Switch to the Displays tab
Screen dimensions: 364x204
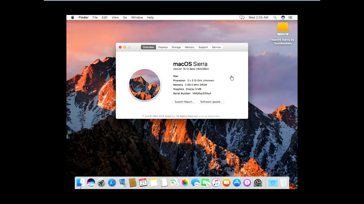163,47
